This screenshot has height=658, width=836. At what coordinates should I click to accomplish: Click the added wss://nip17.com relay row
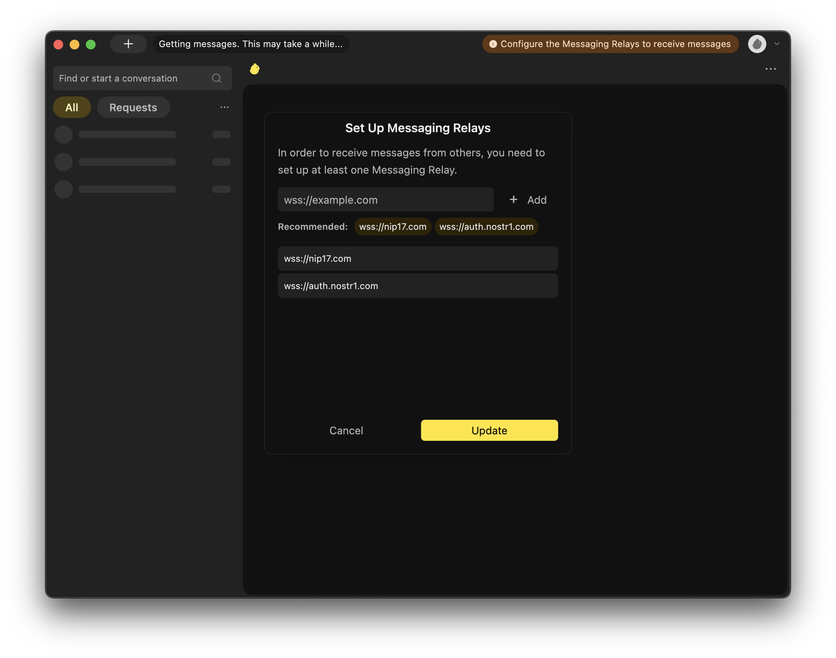418,258
